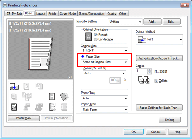Screen dimensions: 192x139
Task: Open Paper Settings for Each Tray
Action: click(x=159, y=108)
